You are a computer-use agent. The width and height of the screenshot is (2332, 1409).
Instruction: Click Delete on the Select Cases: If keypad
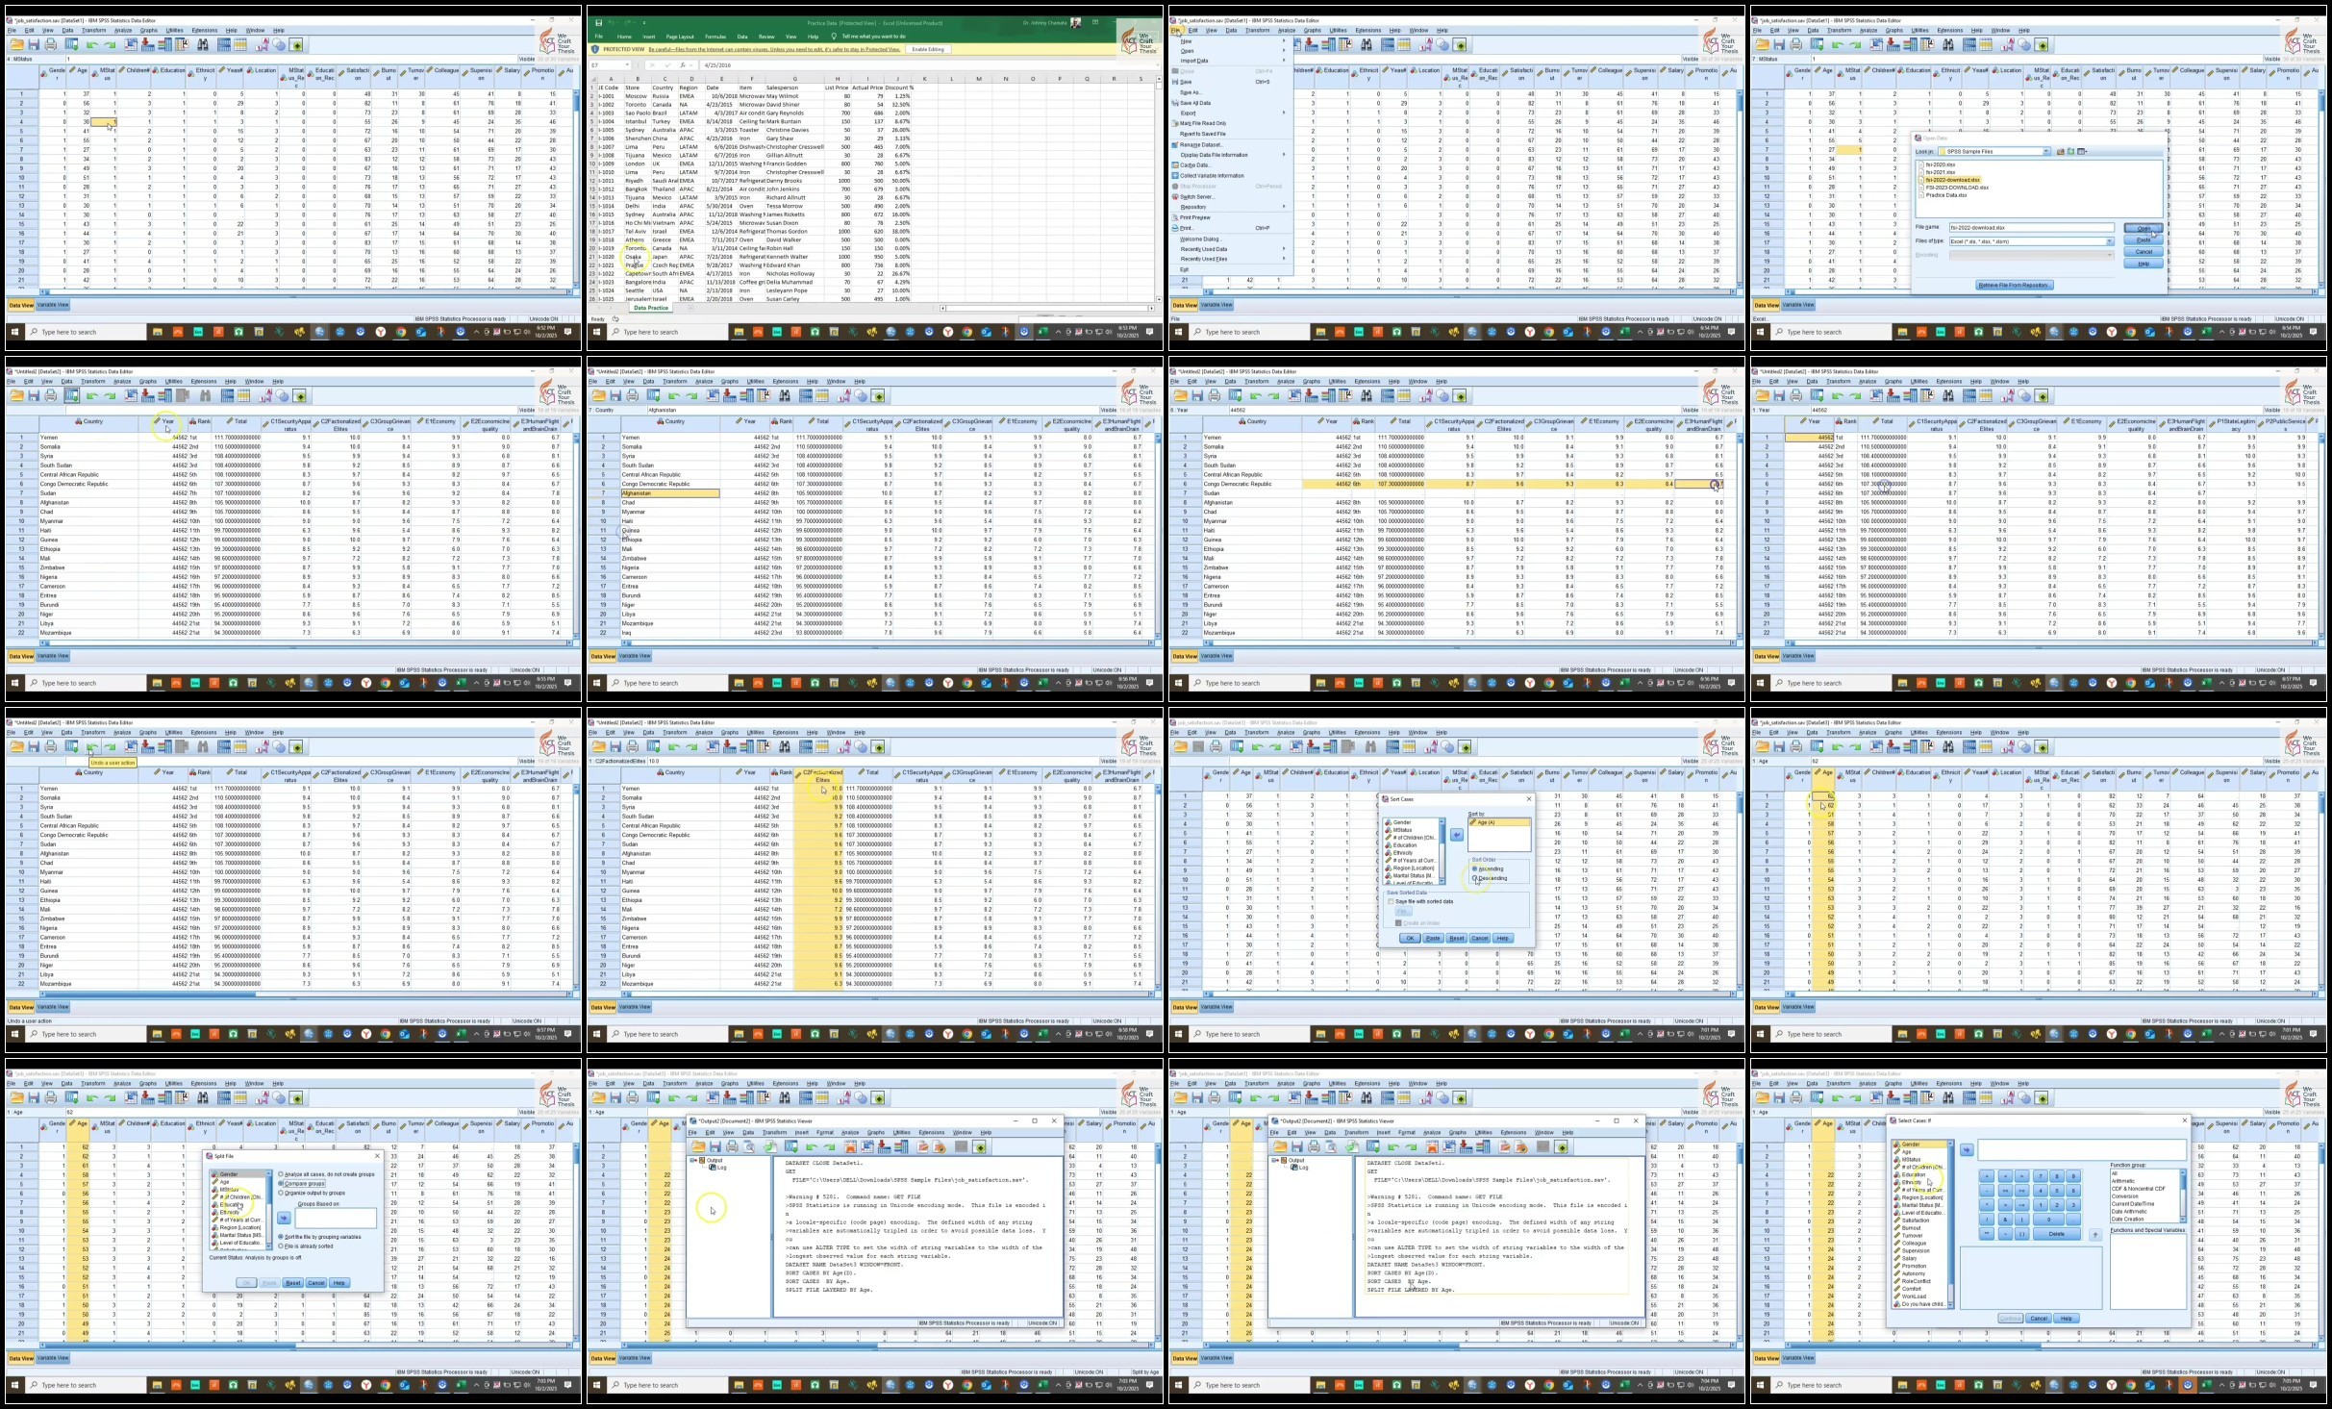tap(2057, 1234)
